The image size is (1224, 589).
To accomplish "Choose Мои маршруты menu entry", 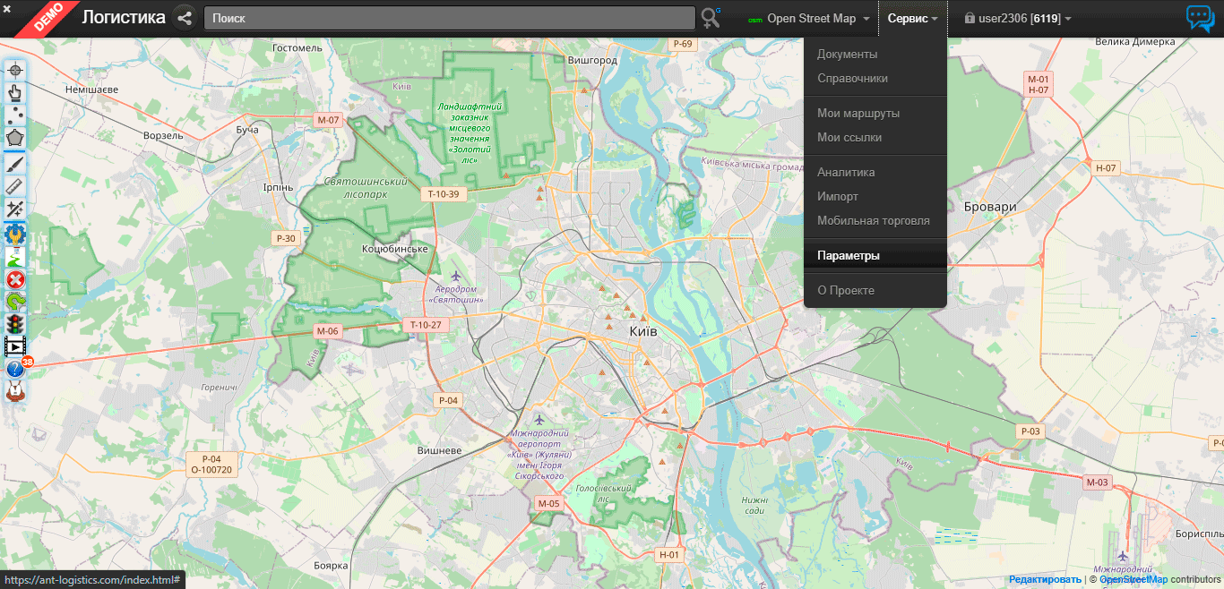I will (858, 113).
